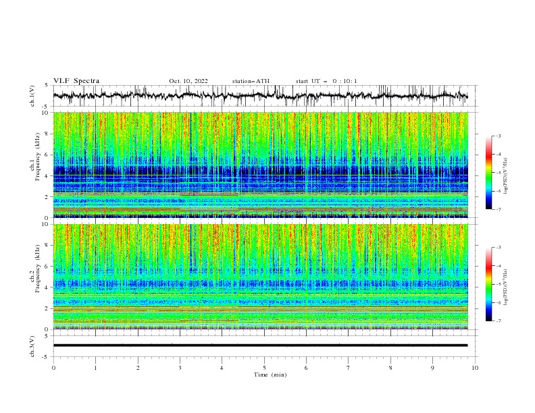The image size is (535, 413).
Task: Click the time axis tick label "2"
Action: click(x=138, y=368)
